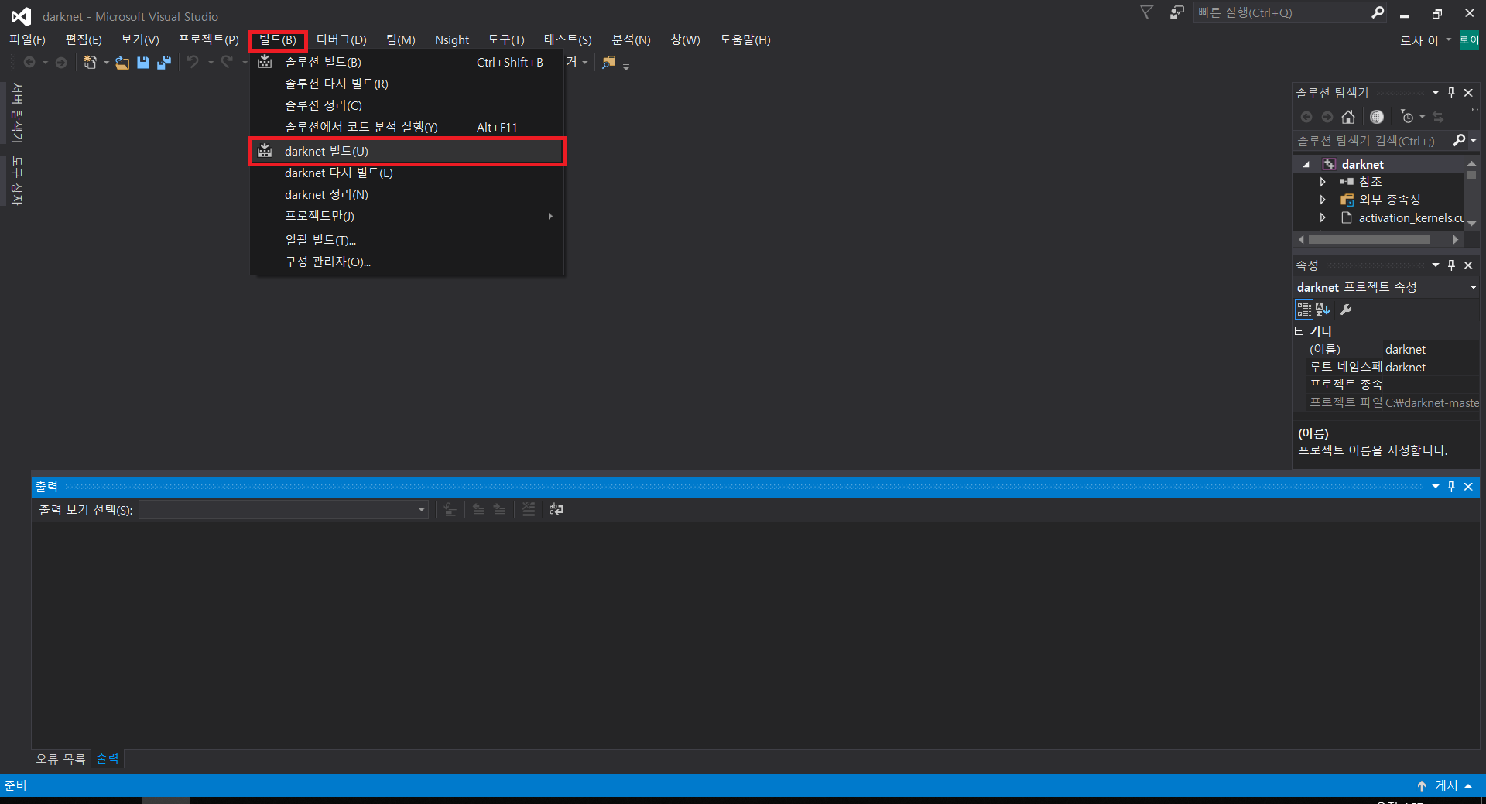
Task: Open 구성 관리자(O)... menu item
Action: point(407,262)
